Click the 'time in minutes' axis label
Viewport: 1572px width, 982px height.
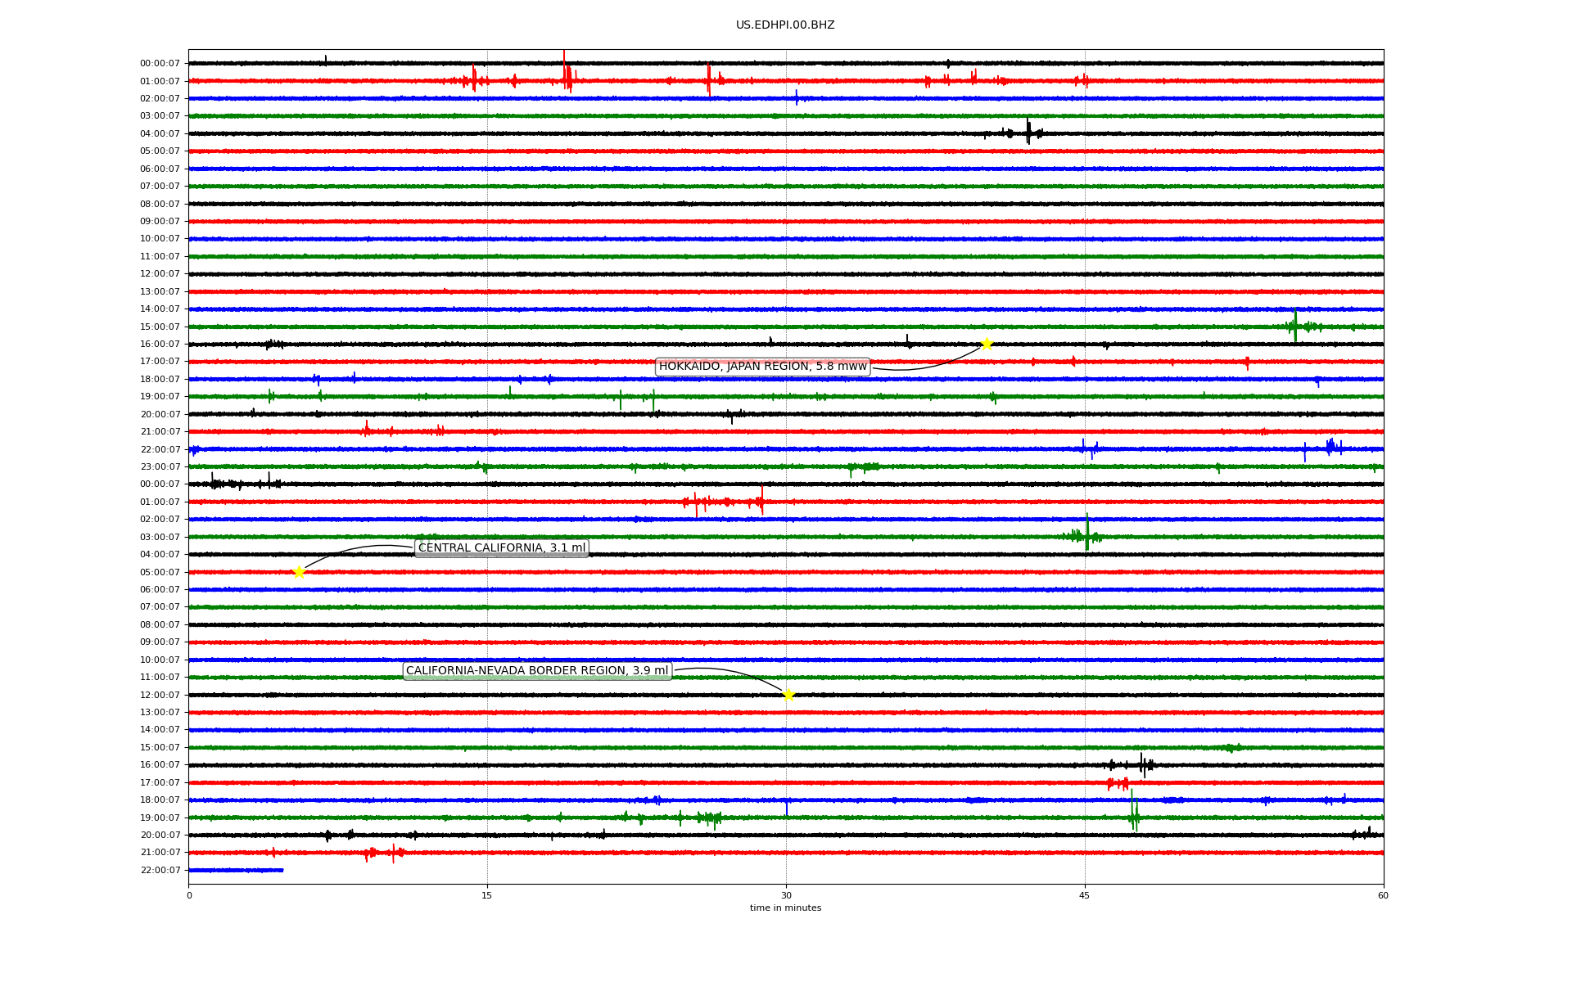point(785,908)
